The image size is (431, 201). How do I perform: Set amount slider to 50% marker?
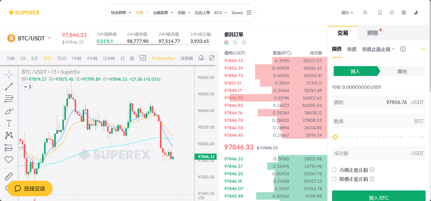coord(379,137)
